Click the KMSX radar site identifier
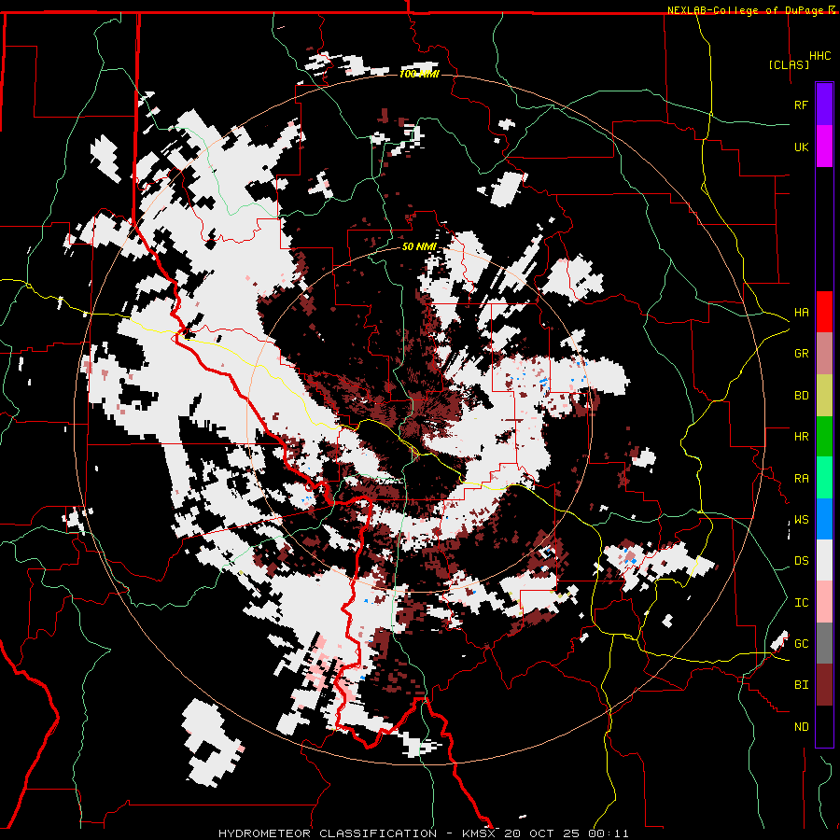840x840 pixels. click(481, 833)
